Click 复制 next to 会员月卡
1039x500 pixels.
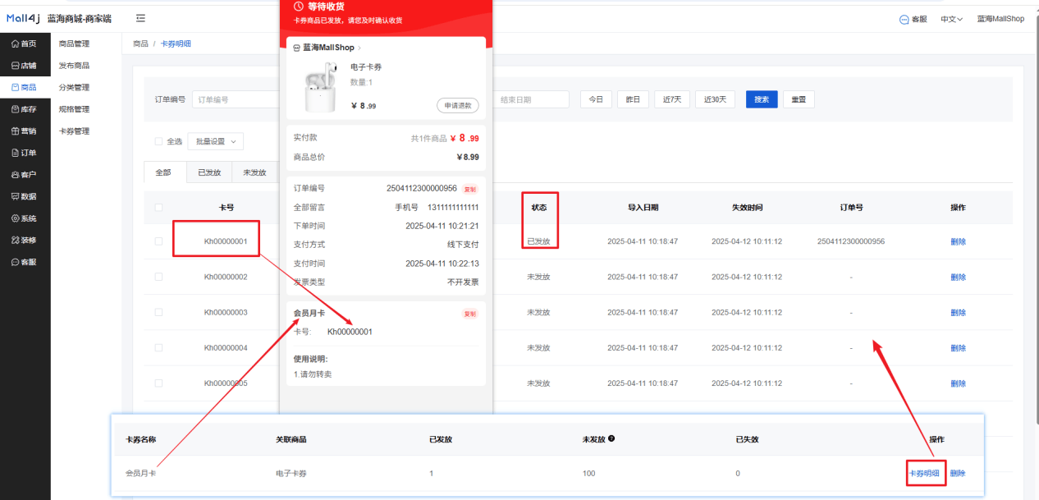[x=469, y=313]
